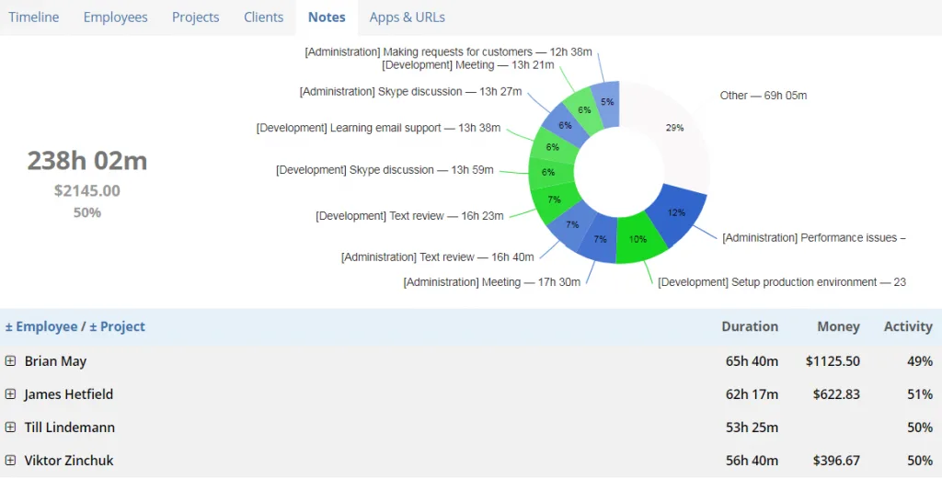
Task: Click '[Development] Learning email support' label
Action: pos(378,128)
